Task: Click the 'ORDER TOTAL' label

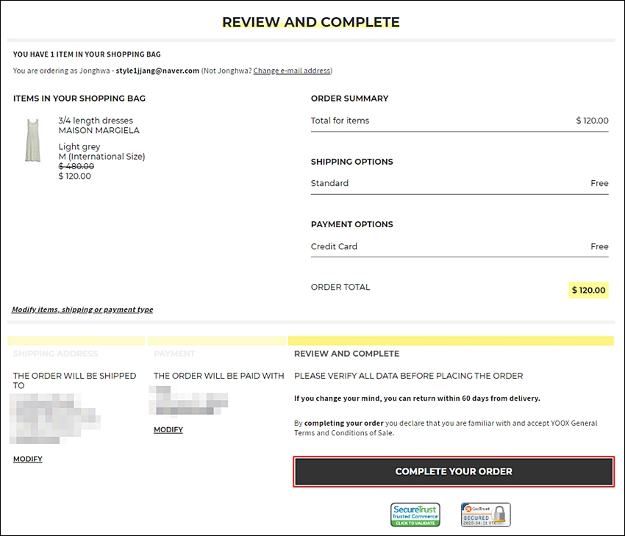Action: click(x=340, y=287)
